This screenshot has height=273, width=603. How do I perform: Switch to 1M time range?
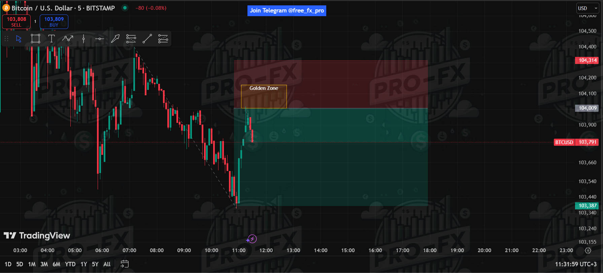click(32, 264)
